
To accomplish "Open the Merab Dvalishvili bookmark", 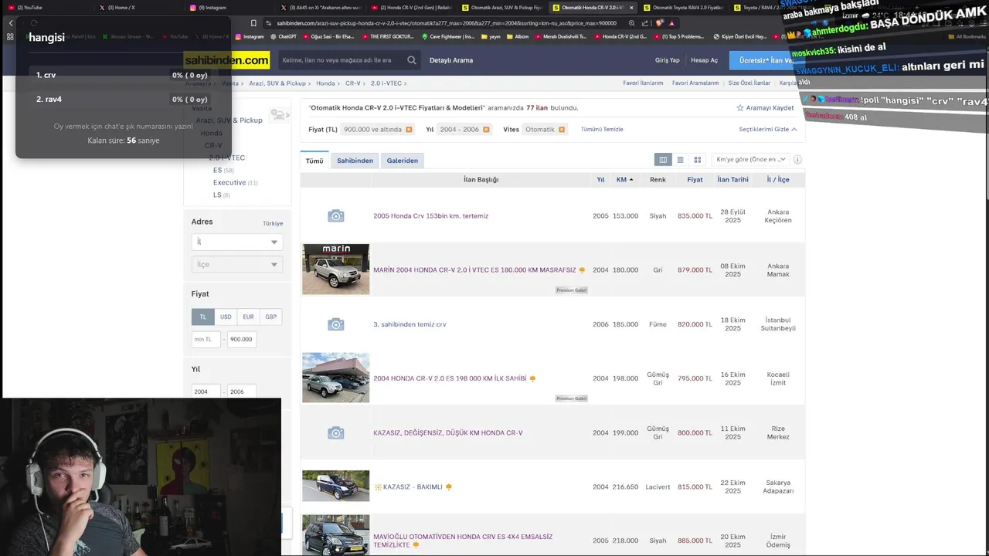I will click(560, 36).
